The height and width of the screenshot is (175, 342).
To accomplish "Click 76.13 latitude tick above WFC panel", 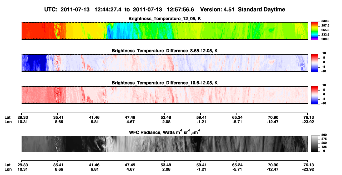I will click(309, 117).
